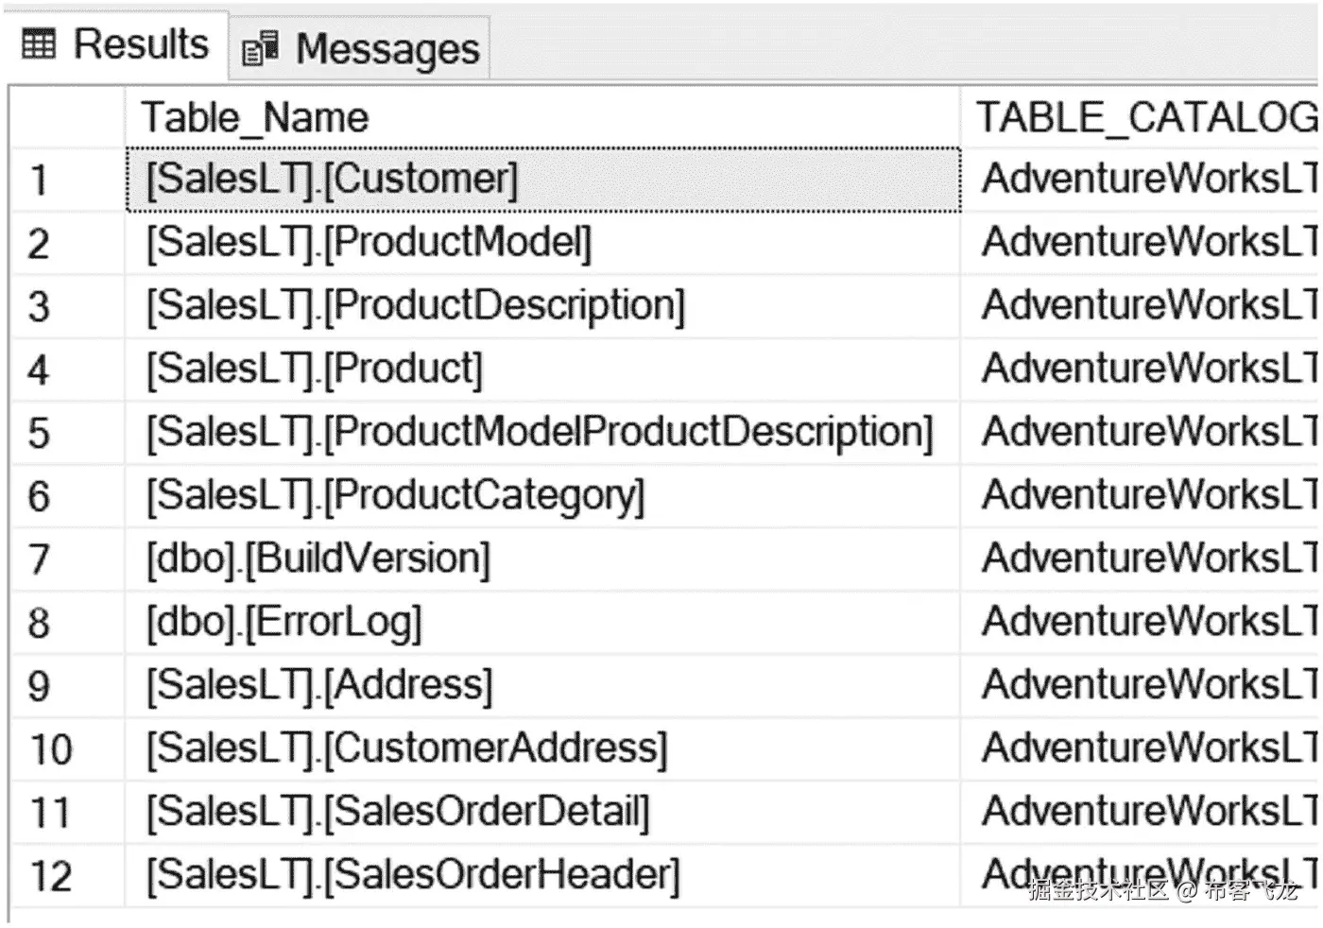This screenshot has width=1323, height=928.
Task: Select the [SalesLT].[CustomerAddress] cell
Action: click(x=542, y=749)
